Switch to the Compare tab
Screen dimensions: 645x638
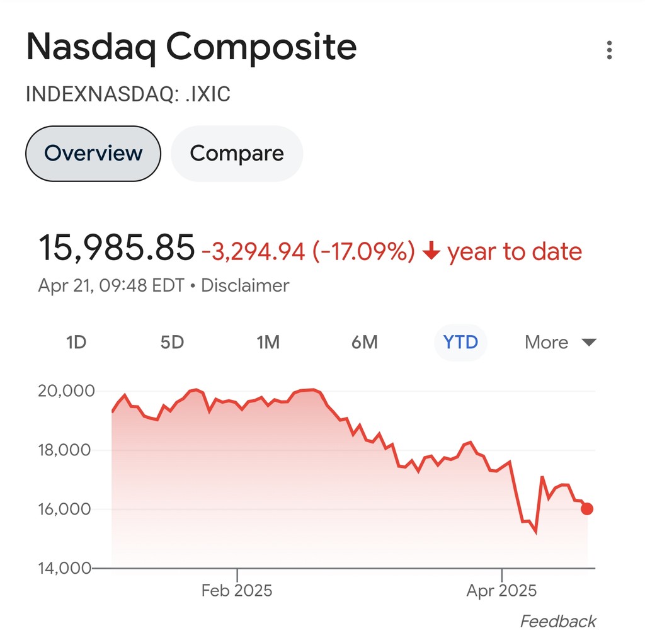[237, 154]
